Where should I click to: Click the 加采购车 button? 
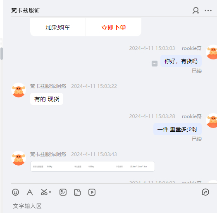[x=58, y=27]
